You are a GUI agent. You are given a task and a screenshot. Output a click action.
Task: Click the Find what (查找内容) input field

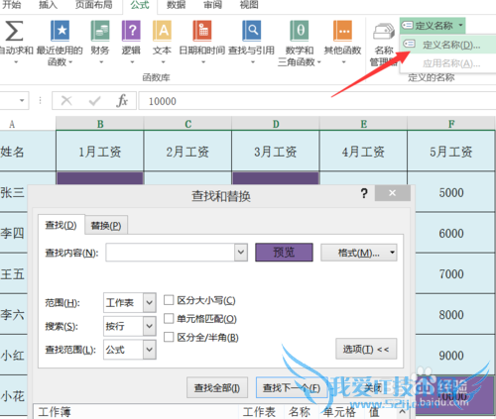click(x=171, y=253)
